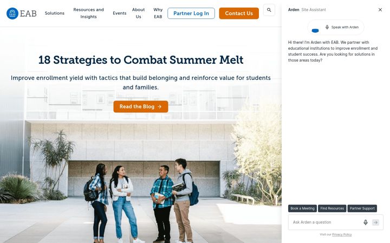Click the blue Arden avatar icon
The image size is (390, 243).
click(x=315, y=30)
